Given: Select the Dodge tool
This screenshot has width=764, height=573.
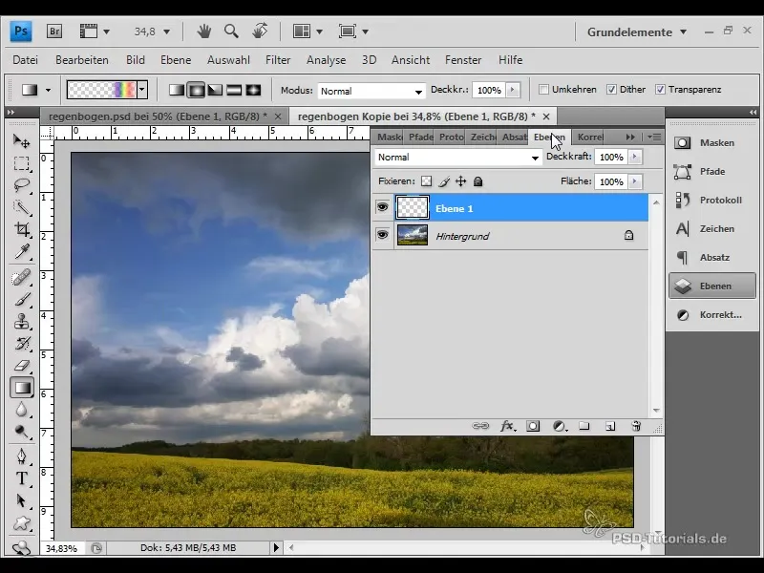Looking at the screenshot, I should (21, 432).
